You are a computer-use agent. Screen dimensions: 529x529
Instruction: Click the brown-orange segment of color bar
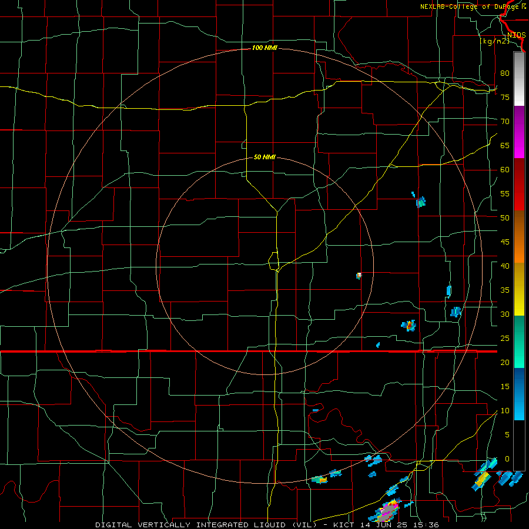[519, 236]
